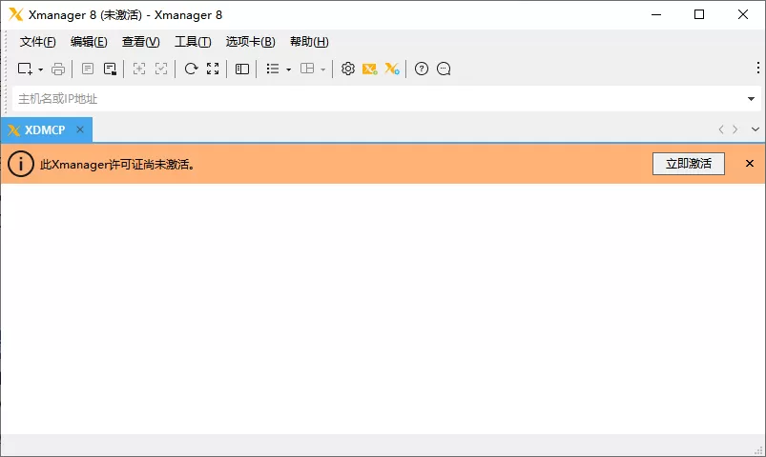Viewport: 766px width, 457px height.
Task: Open the New session dropdown arrow
Action: [x=41, y=70]
